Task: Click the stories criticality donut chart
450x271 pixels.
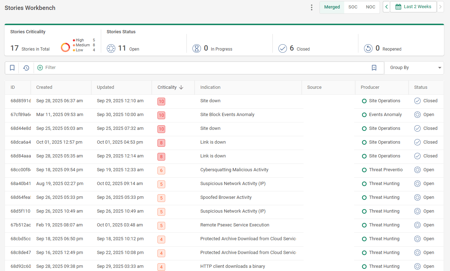Action: click(65, 47)
